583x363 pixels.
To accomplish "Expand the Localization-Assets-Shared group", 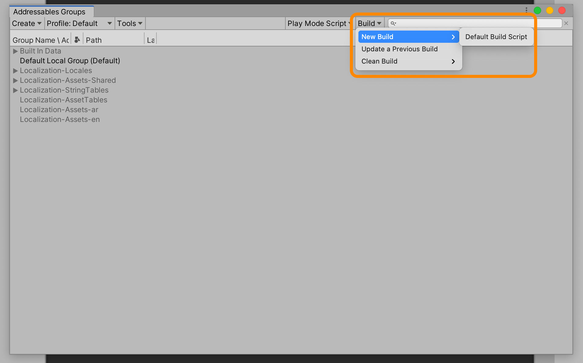I will [15, 80].
